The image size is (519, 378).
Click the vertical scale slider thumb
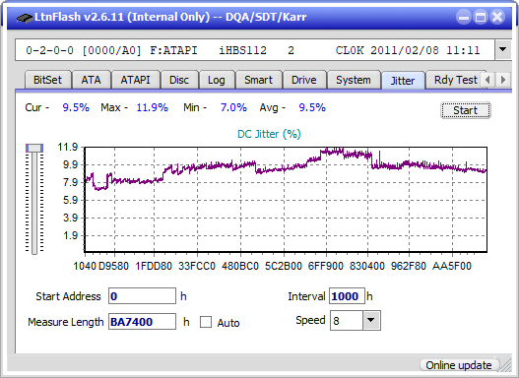tap(34, 148)
